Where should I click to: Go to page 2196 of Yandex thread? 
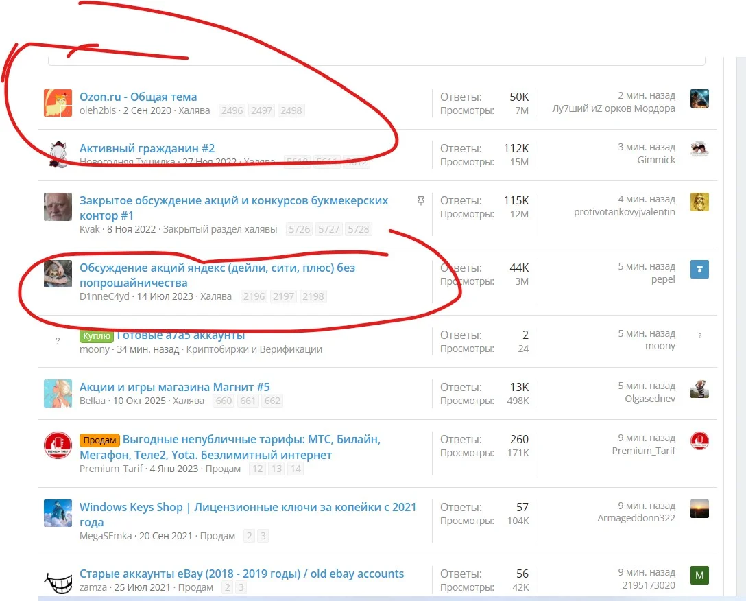(254, 296)
